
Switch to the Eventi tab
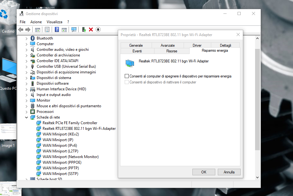[x=137, y=51]
